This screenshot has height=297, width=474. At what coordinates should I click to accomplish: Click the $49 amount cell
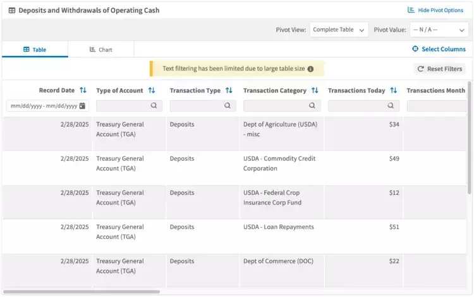click(363, 168)
